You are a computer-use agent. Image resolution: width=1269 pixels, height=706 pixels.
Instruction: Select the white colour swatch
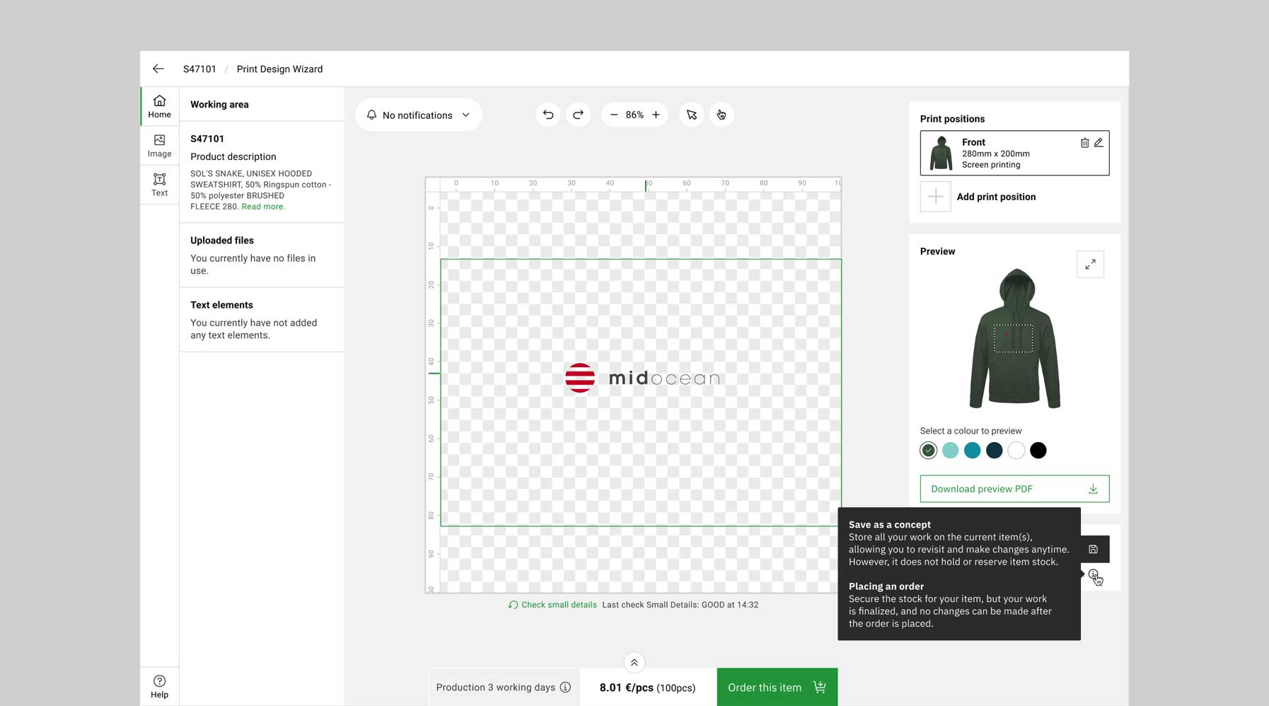pyautogui.click(x=1016, y=450)
